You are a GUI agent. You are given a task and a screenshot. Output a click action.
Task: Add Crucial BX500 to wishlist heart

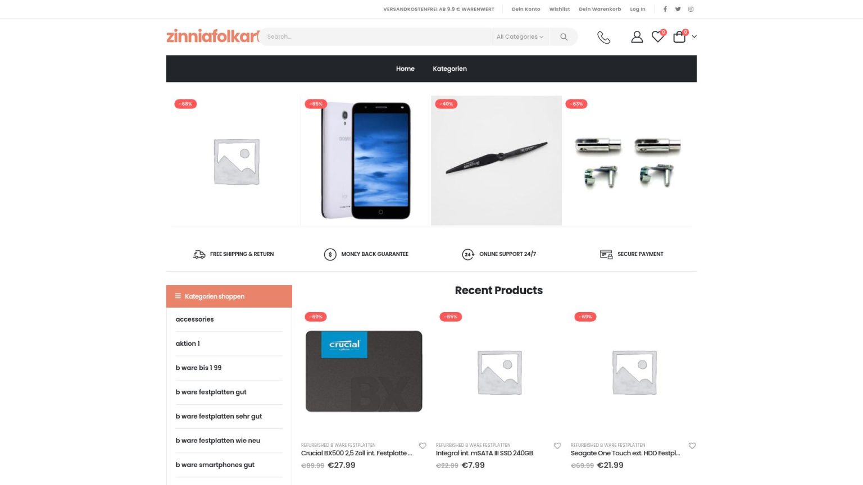(x=423, y=446)
